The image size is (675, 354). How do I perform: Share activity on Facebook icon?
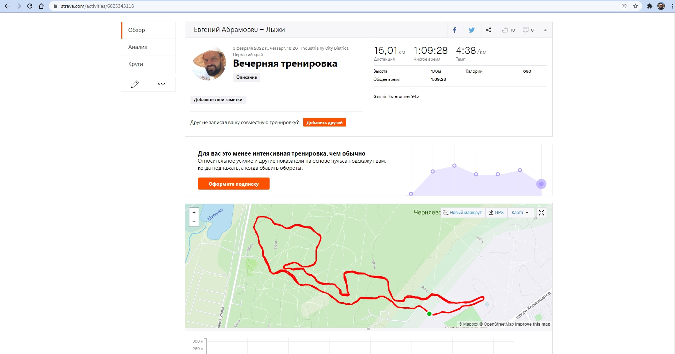[455, 30]
